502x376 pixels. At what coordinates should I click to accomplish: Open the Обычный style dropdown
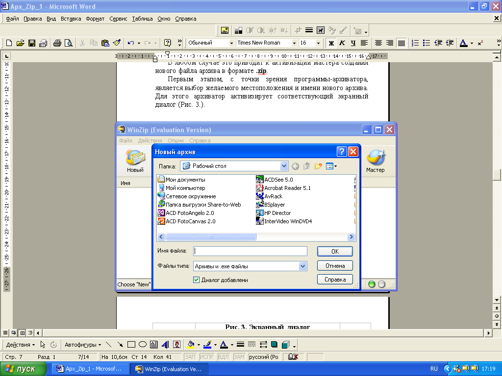(x=231, y=43)
